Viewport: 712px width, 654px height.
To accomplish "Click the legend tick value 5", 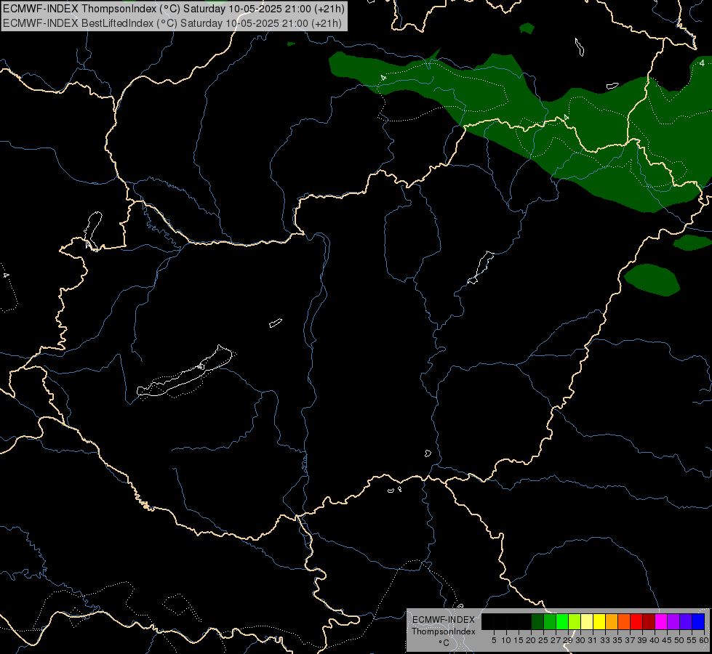I will (x=494, y=640).
